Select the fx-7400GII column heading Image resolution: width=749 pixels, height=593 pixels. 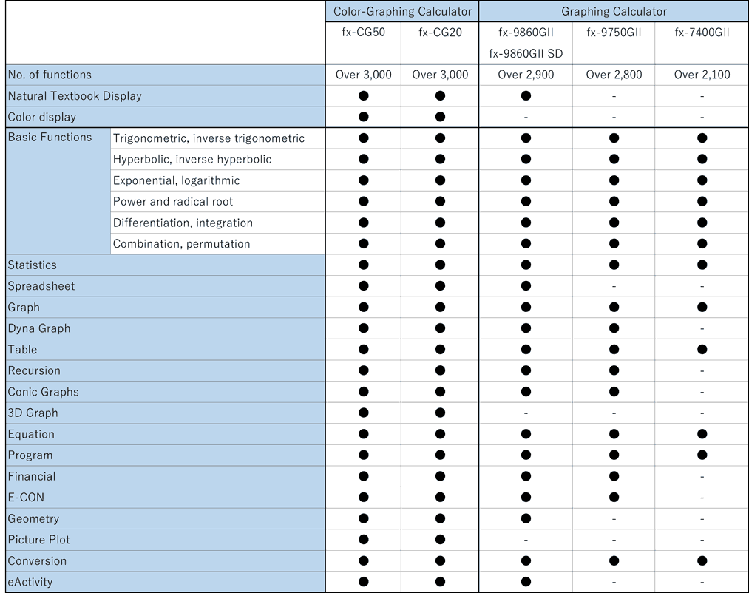(x=702, y=32)
